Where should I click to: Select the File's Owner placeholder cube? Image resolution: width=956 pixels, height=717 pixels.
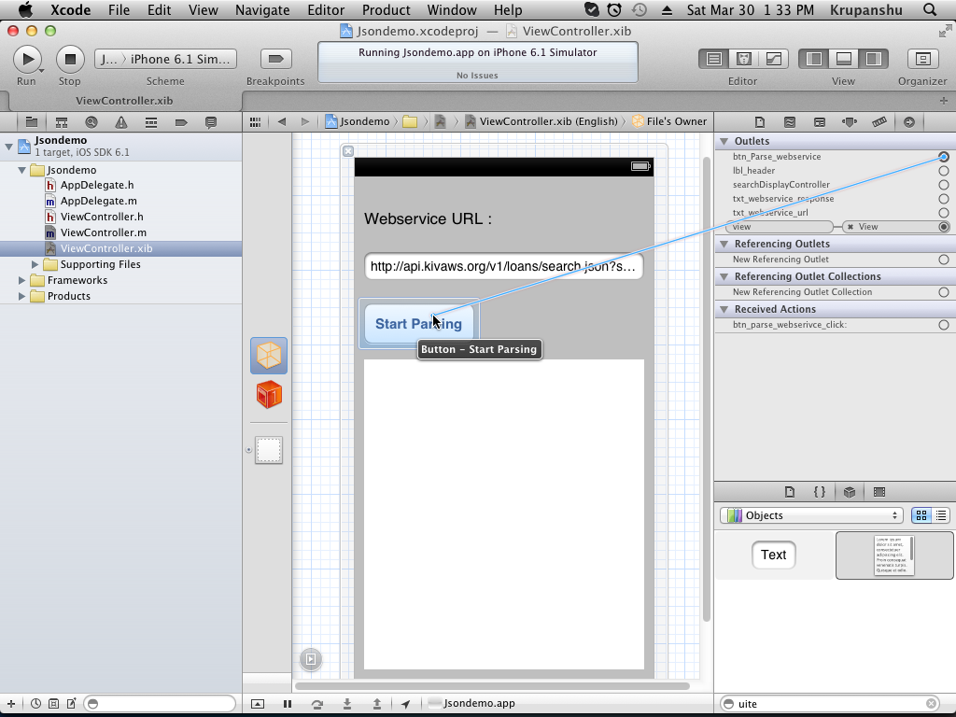tap(269, 356)
